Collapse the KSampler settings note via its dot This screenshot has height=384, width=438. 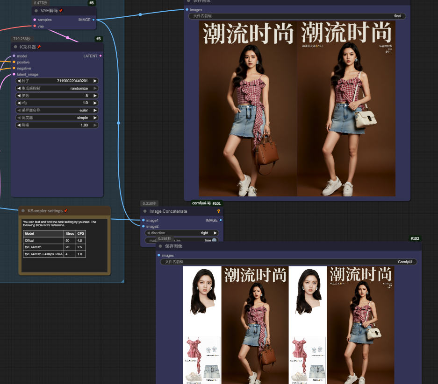point(23,211)
